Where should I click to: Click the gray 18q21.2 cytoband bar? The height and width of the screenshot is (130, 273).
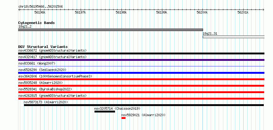point(110,30)
